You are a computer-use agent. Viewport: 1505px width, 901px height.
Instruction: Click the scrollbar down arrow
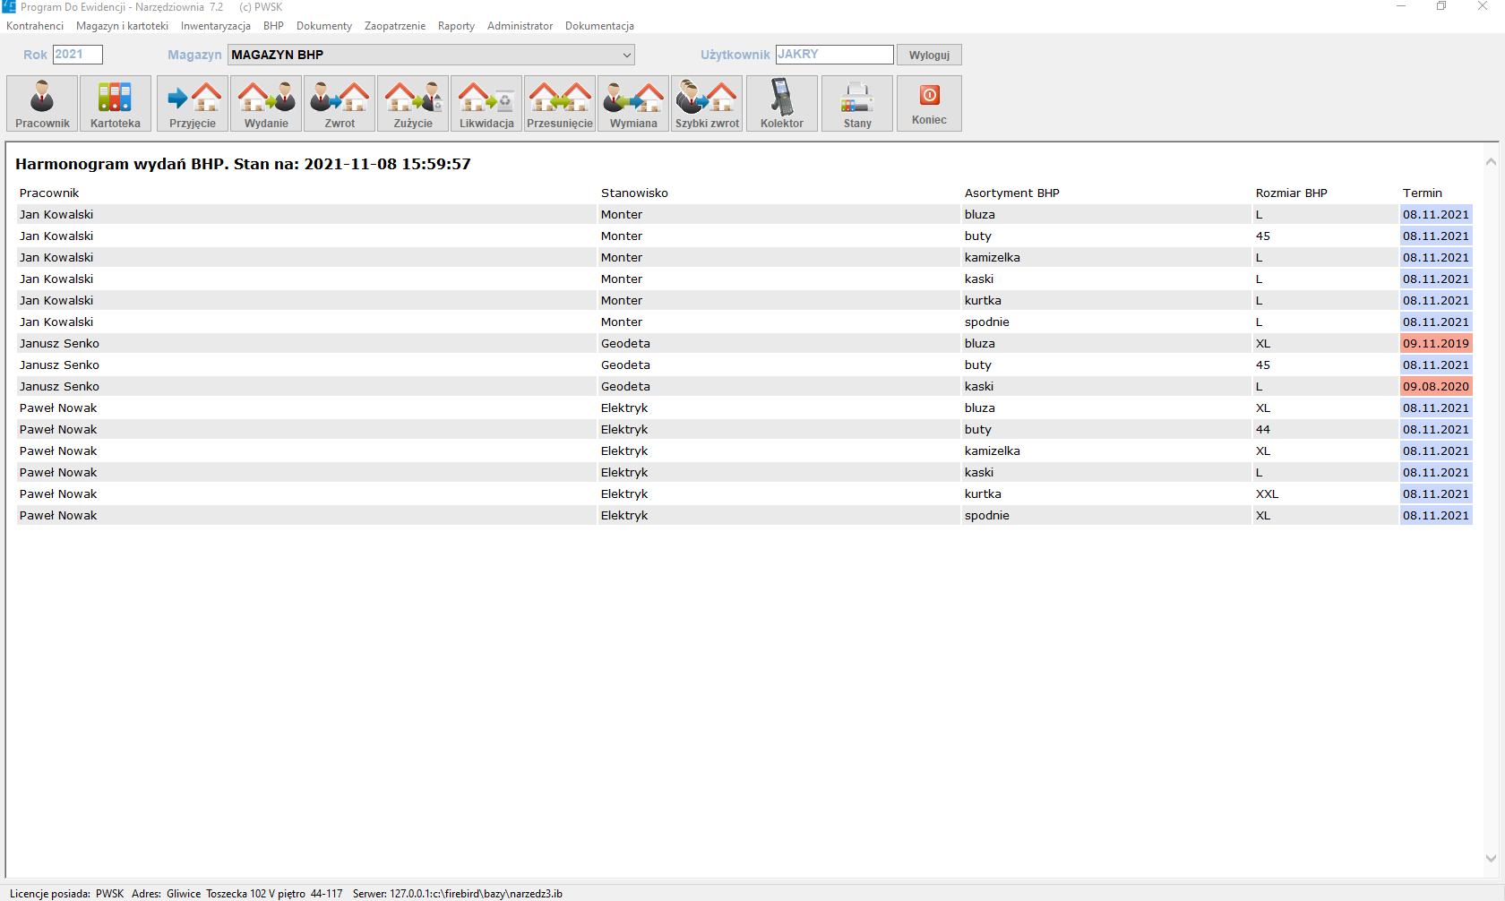(x=1491, y=858)
